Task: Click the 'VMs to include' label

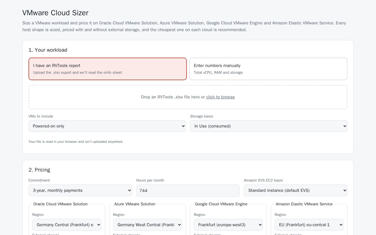Action: coord(41,116)
